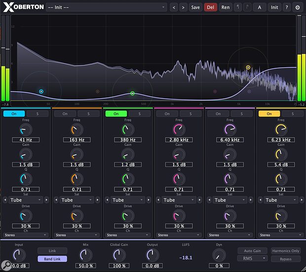Screen dimensions: 306x272
Task: Step to next saturation type in the 6.23 kHz band
Action: pos(302,200)
